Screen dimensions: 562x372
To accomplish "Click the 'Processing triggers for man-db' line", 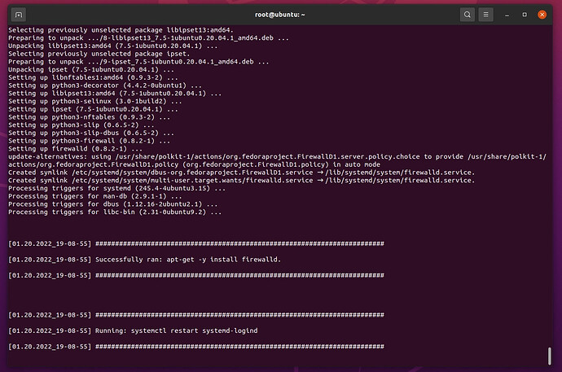I will coord(95,196).
